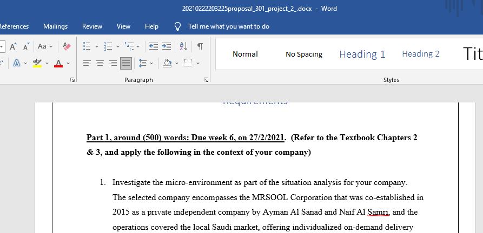This screenshot has height=233, width=483.
Task: Open the Review tab
Action: click(x=92, y=26)
